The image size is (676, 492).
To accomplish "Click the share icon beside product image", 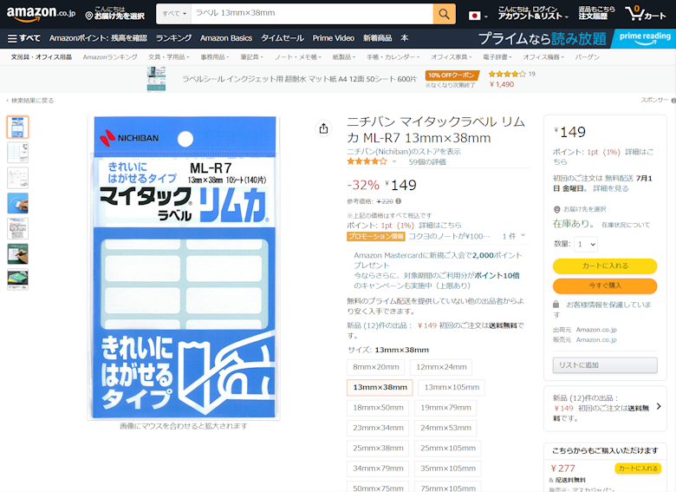I will tap(323, 128).
